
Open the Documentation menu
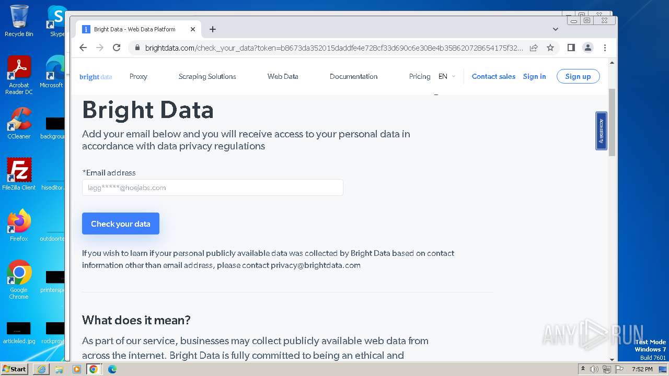coord(353,76)
